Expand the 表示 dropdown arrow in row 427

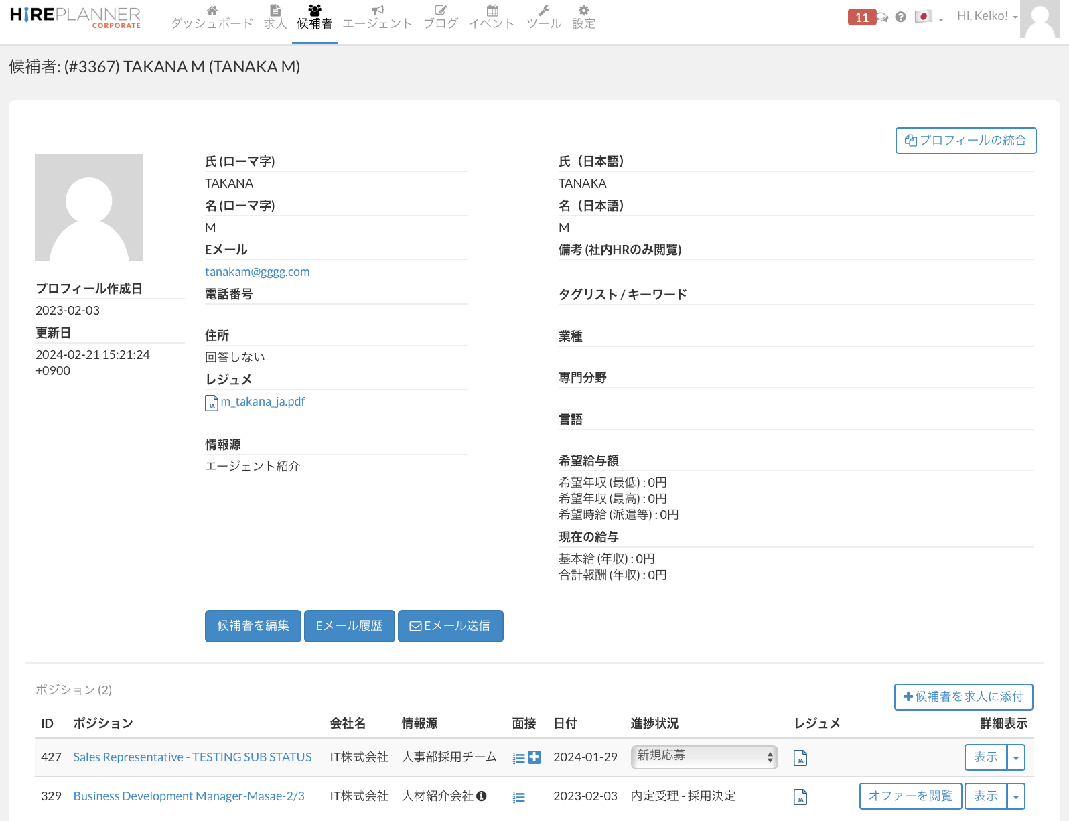coord(1016,757)
